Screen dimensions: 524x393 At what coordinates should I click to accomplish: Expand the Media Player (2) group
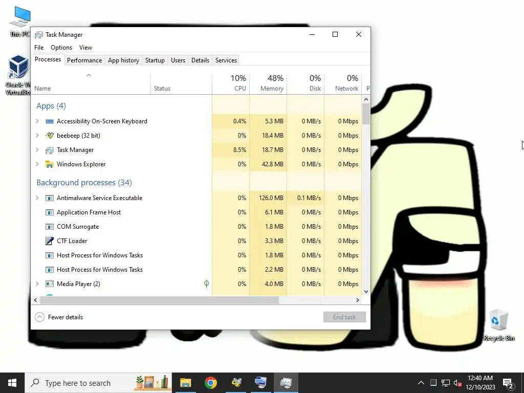pyautogui.click(x=37, y=284)
